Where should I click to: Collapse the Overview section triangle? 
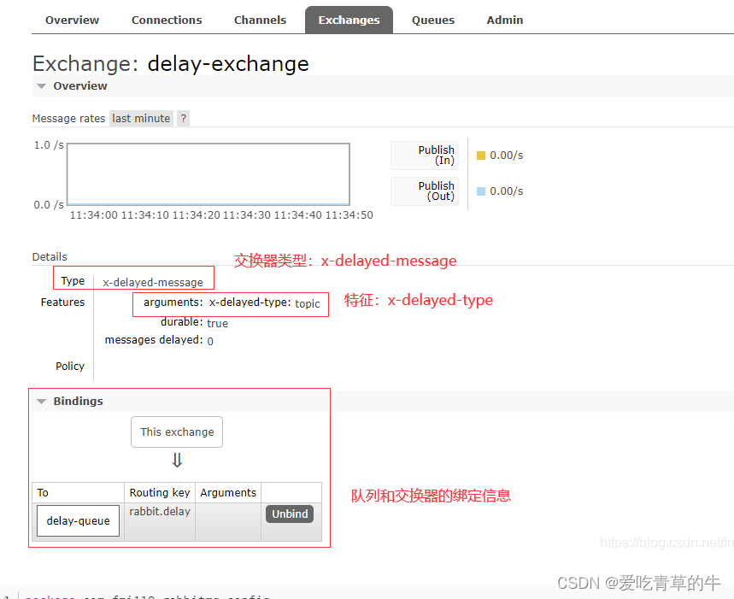pyautogui.click(x=42, y=86)
